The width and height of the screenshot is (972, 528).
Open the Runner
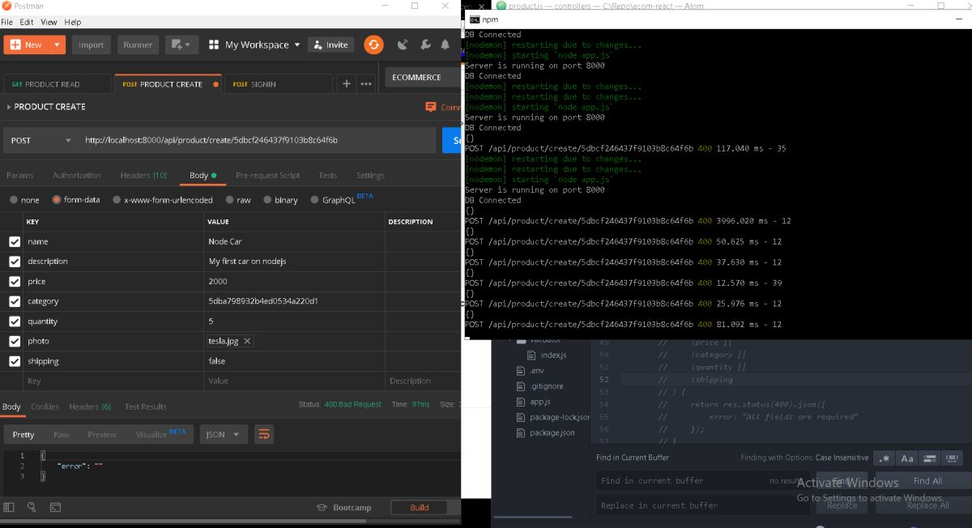pos(138,45)
